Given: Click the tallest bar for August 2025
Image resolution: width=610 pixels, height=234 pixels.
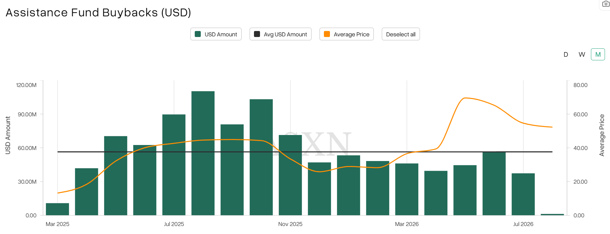Looking at the screenshot, I should (x=203, y=153).
